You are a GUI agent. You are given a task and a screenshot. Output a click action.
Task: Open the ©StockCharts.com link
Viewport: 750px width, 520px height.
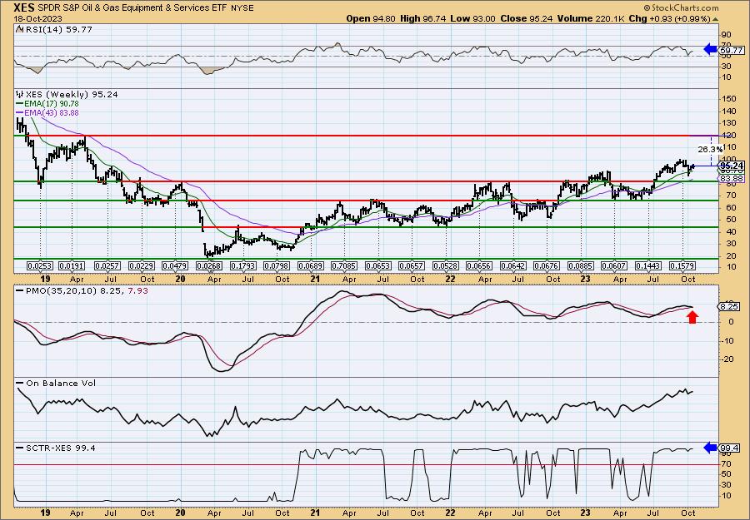[x=681, y=7]
